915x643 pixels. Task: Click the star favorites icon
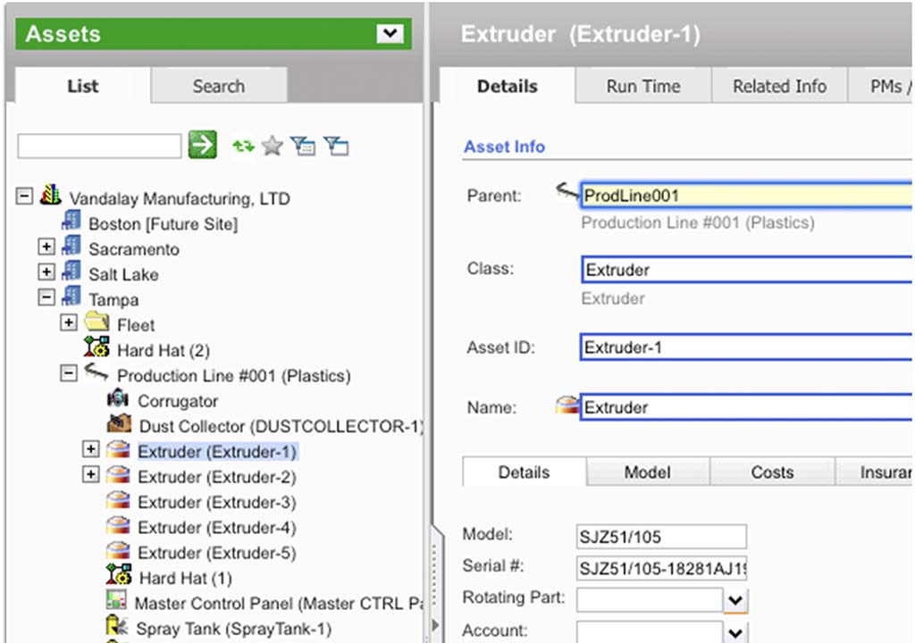(273, 146)
